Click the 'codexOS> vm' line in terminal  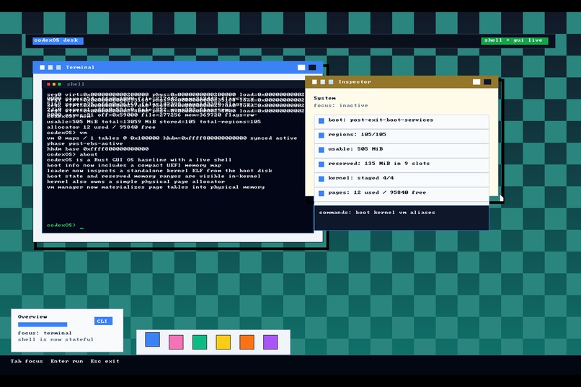67,133
